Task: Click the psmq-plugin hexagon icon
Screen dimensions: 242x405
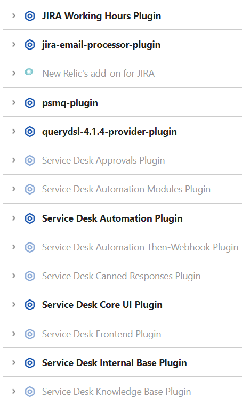Action: pyautogui.click(x=30, y=103)
